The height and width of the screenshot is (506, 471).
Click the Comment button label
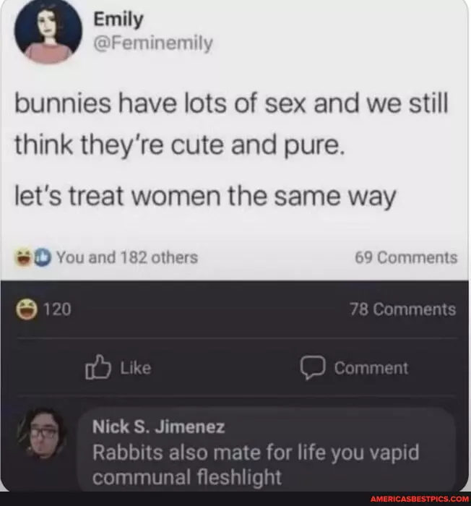371,368
